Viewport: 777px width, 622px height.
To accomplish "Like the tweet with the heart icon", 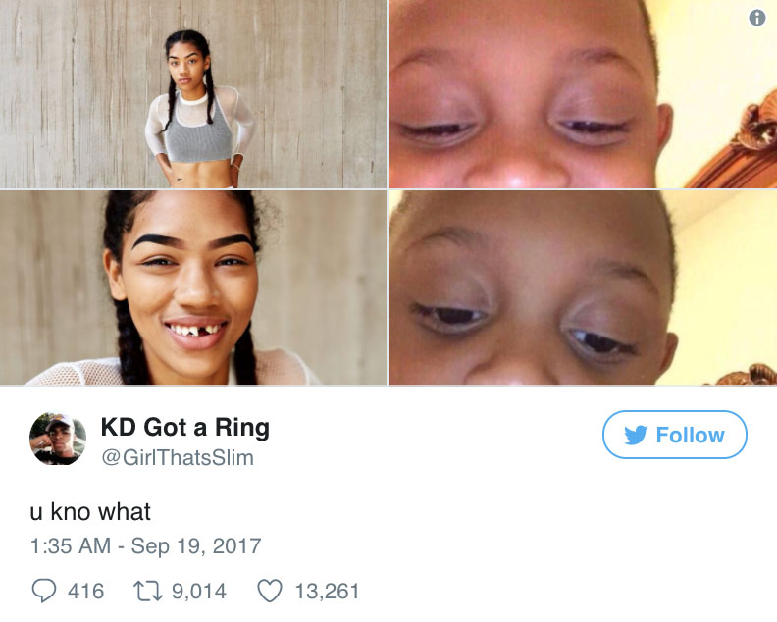I will [x=270, y=591].
